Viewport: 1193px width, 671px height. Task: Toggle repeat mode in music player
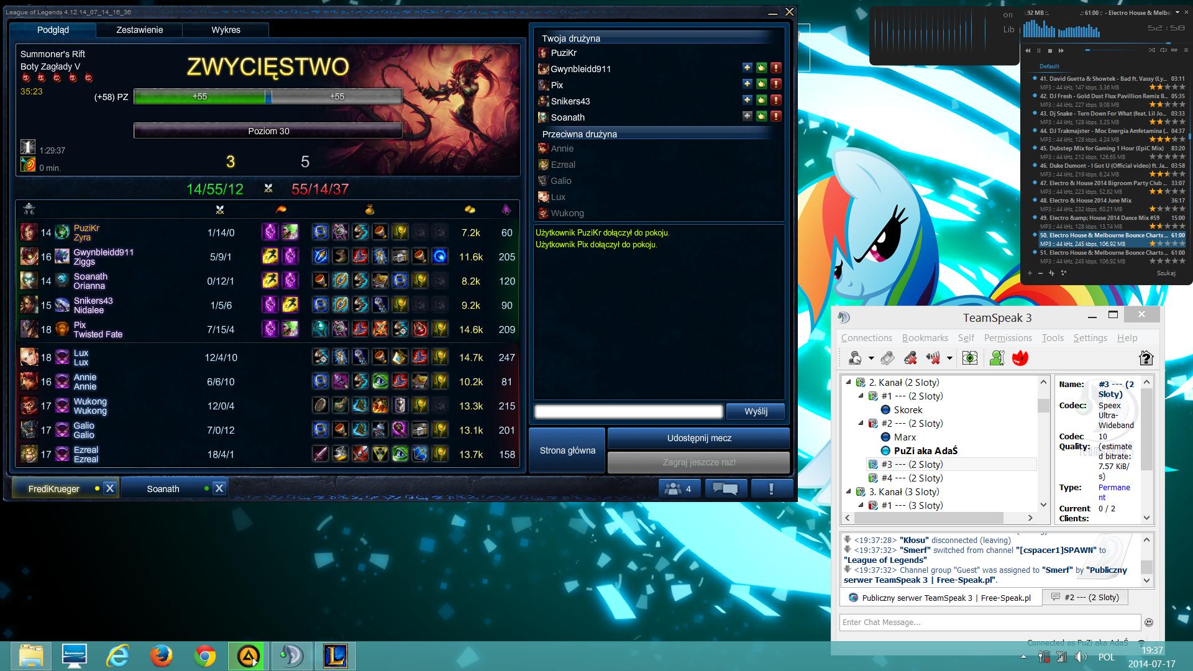(x=1163, y=50)
